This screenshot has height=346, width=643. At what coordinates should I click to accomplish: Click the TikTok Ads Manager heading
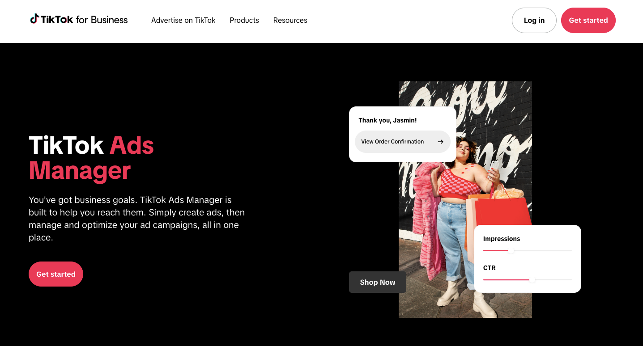point(92,158)
